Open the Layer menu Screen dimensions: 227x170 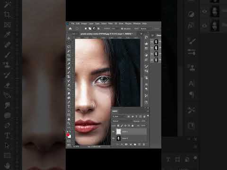point(91,24)
